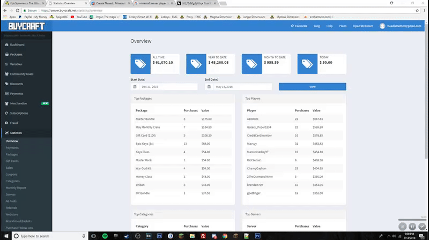Open Discounts in sidebar
This screenshot has width=429, height=240.
tap(17, 84)
